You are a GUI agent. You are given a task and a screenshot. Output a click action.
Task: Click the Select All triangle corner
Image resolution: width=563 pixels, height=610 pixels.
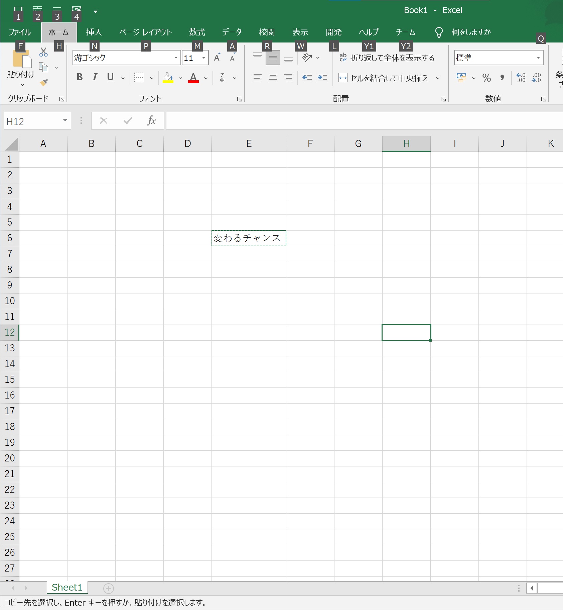click(x=11, y=145)
